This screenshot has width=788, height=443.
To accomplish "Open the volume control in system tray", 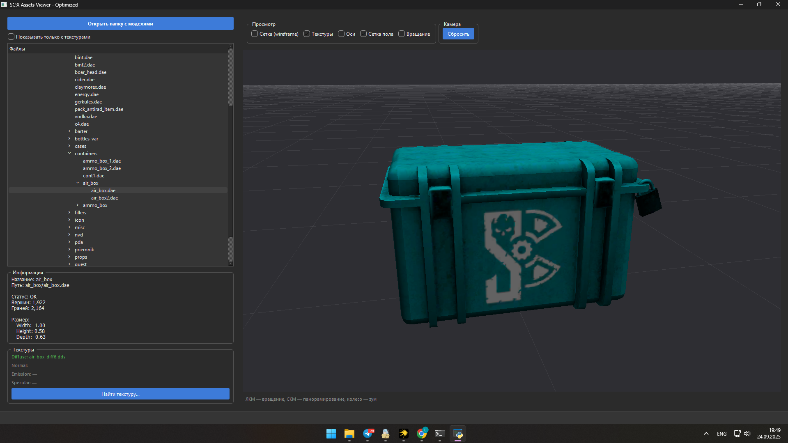I will tap(747, 434).
